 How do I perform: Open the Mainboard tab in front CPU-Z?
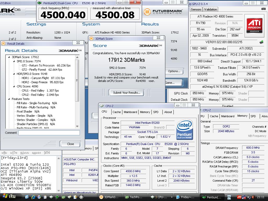click(x=130, y=112)
